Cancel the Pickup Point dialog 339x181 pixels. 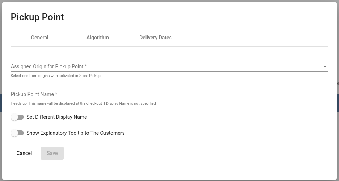[x=24, y=153]
